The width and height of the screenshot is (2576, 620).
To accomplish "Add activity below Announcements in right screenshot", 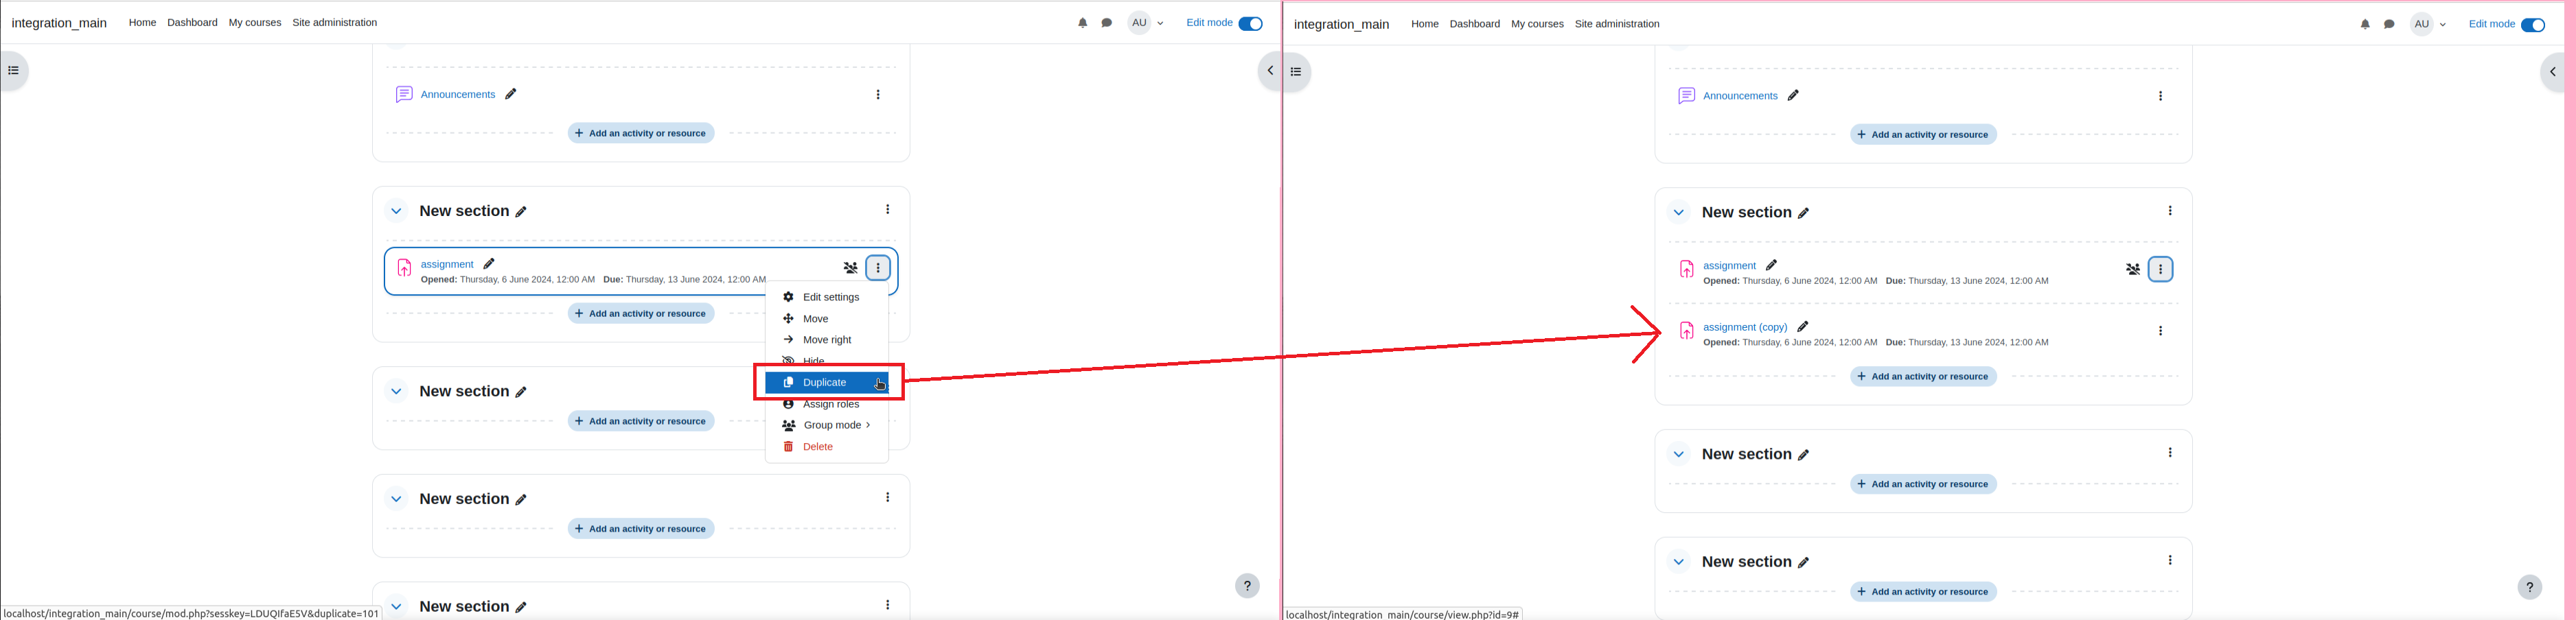I will (x=1923, y=135).
